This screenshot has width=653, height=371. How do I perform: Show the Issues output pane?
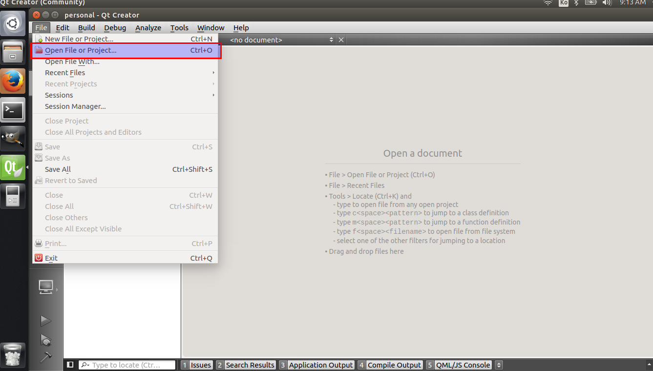[196, 365]
